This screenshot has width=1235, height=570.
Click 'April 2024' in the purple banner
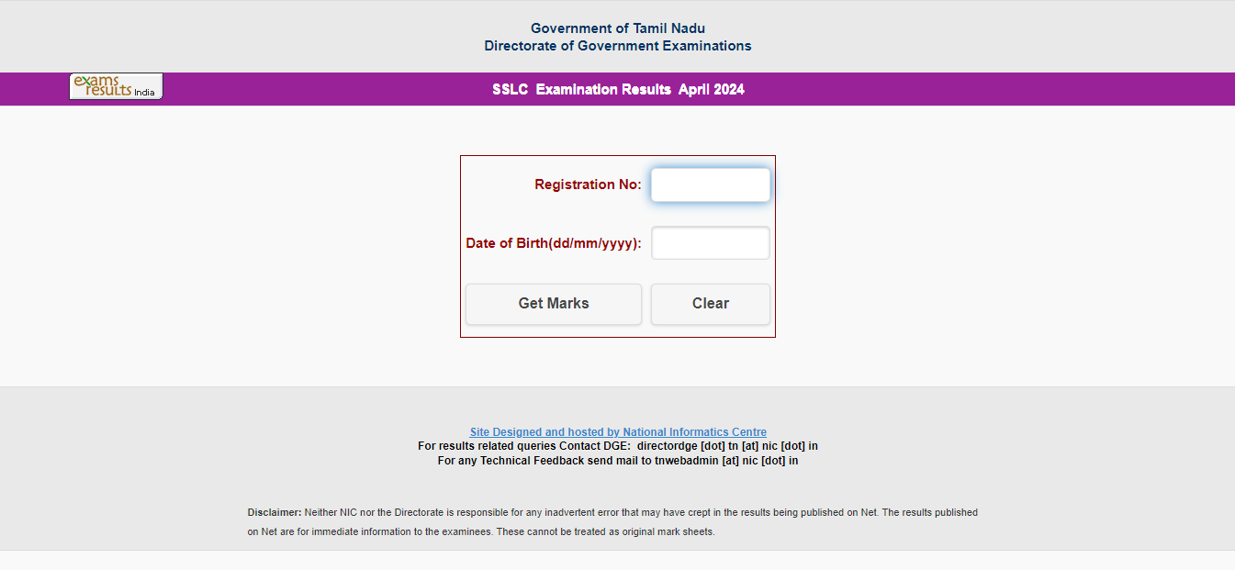tap(712, 90)
